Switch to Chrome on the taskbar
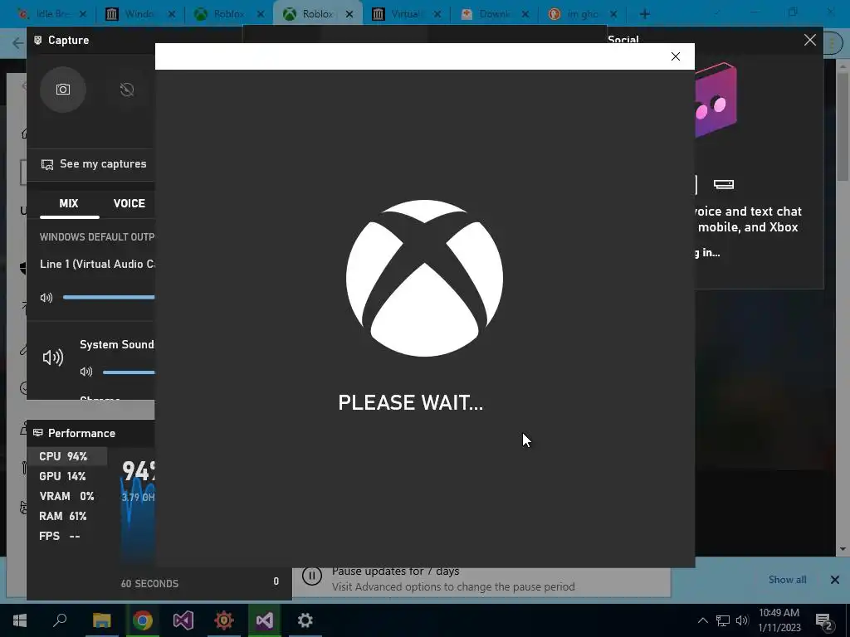This screenshot has width=850, height=637. click(x=143, y=620)
